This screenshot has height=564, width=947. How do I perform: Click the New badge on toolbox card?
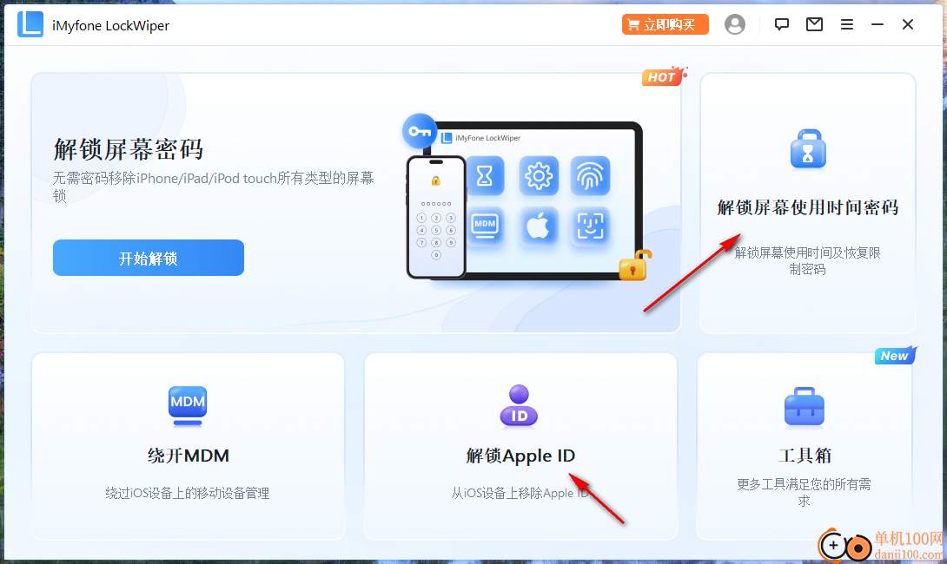click(x=896, y=355)
